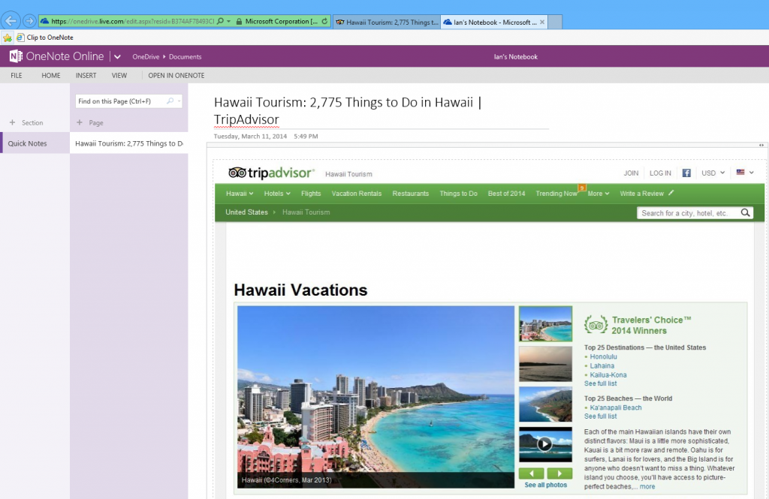Expand the USD currency dropdown
This screenshot has height=499, width=769.
pyautogui.click(x=713, y=173)
